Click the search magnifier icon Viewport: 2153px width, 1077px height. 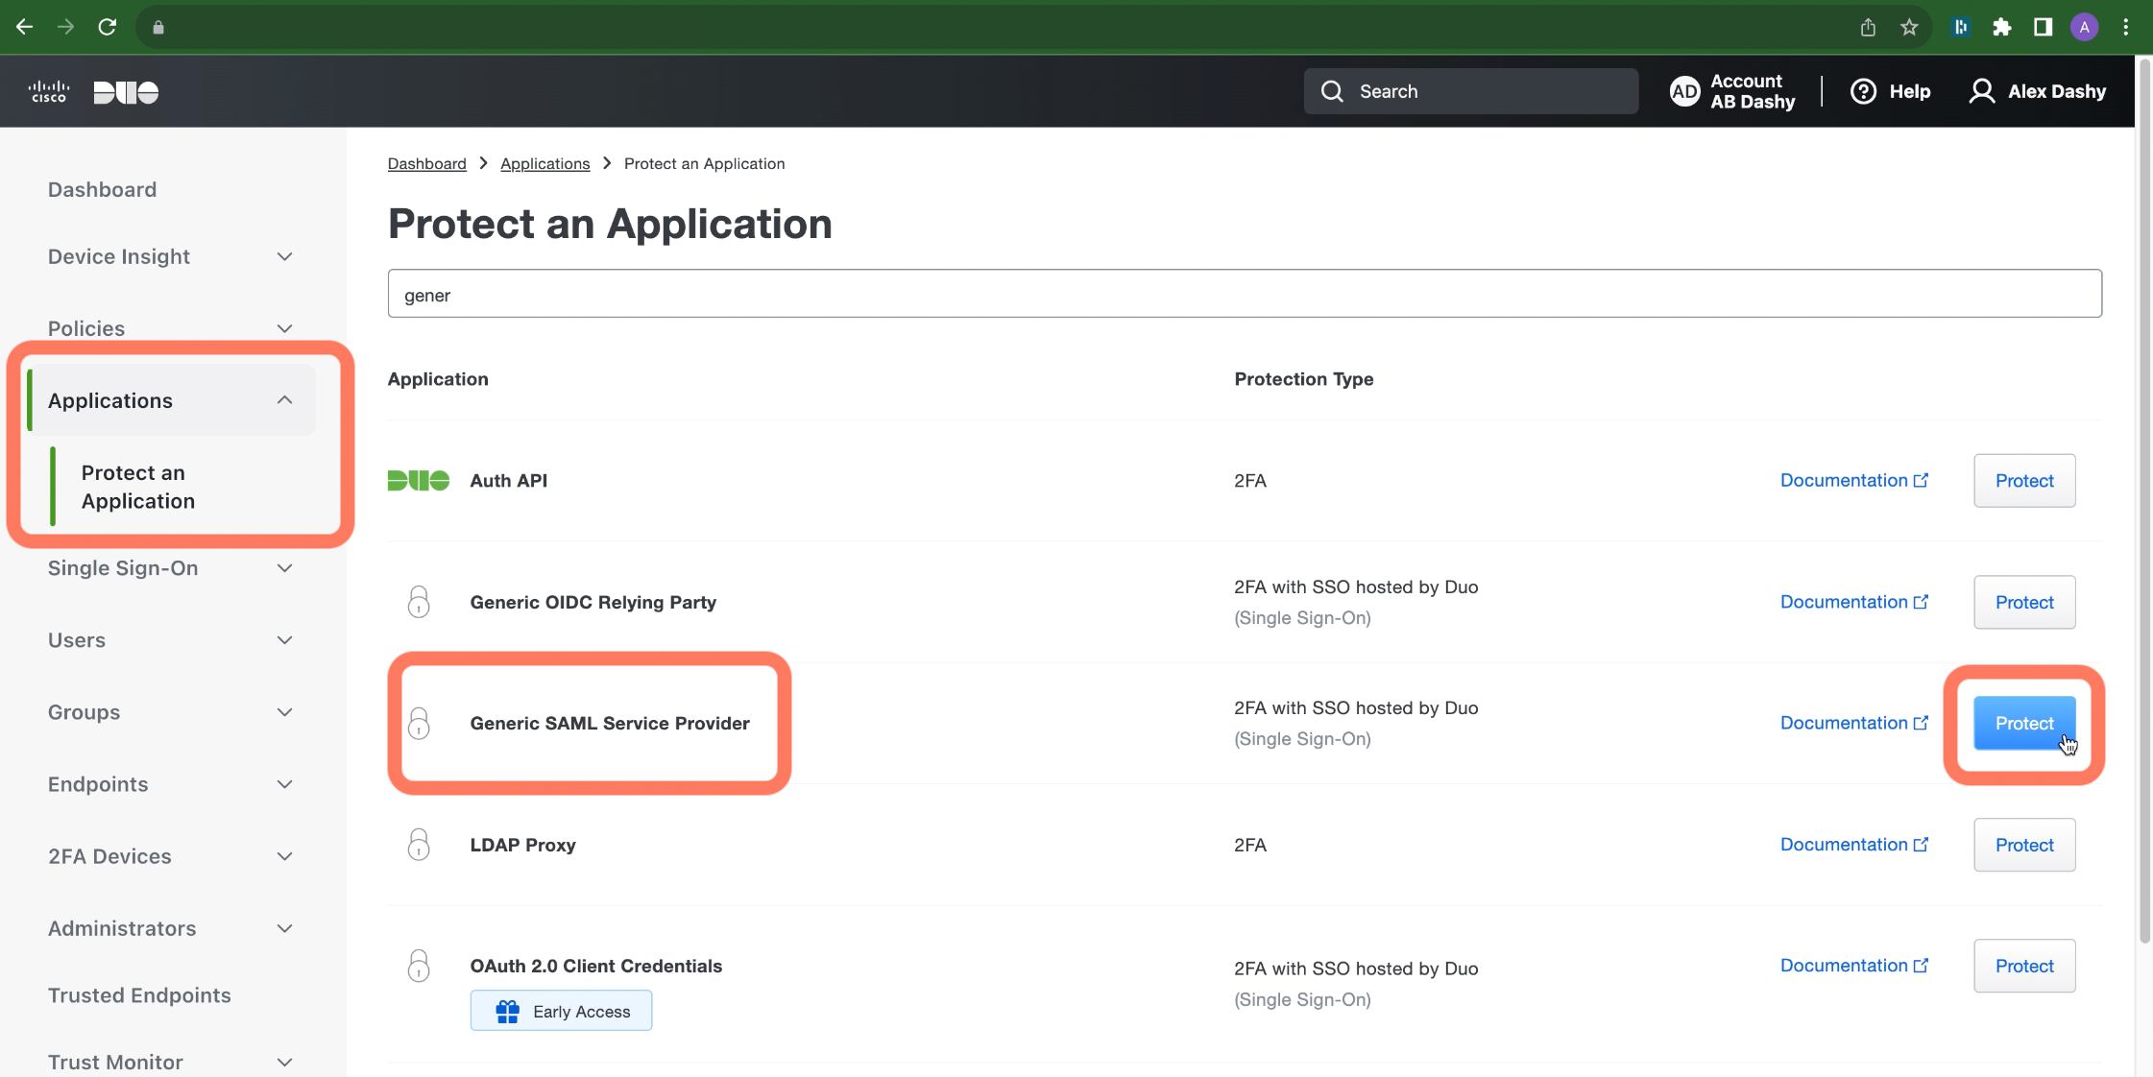pyautogui.click(x=1332, y=91)
